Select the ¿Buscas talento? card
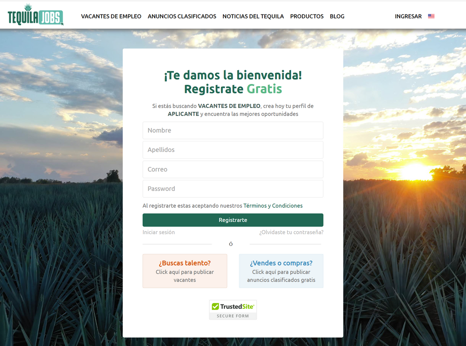This screenshot has height=346, width=466. click(185, 271)
